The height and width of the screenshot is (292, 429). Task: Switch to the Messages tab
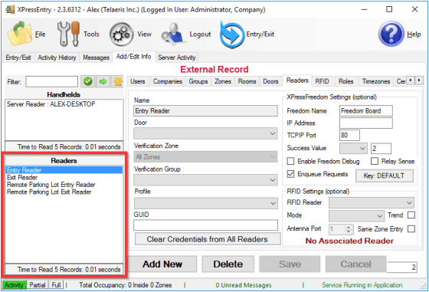pos(96,57)
